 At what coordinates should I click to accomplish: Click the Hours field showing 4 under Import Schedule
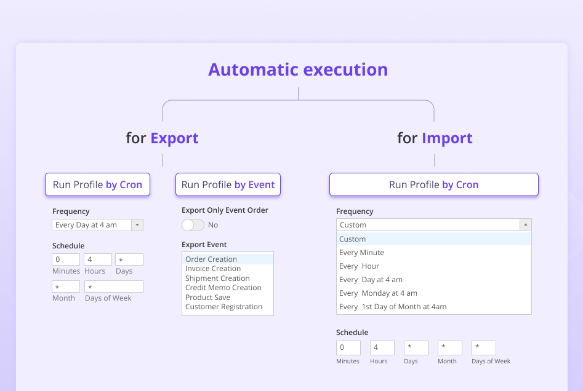click(382, 347)
